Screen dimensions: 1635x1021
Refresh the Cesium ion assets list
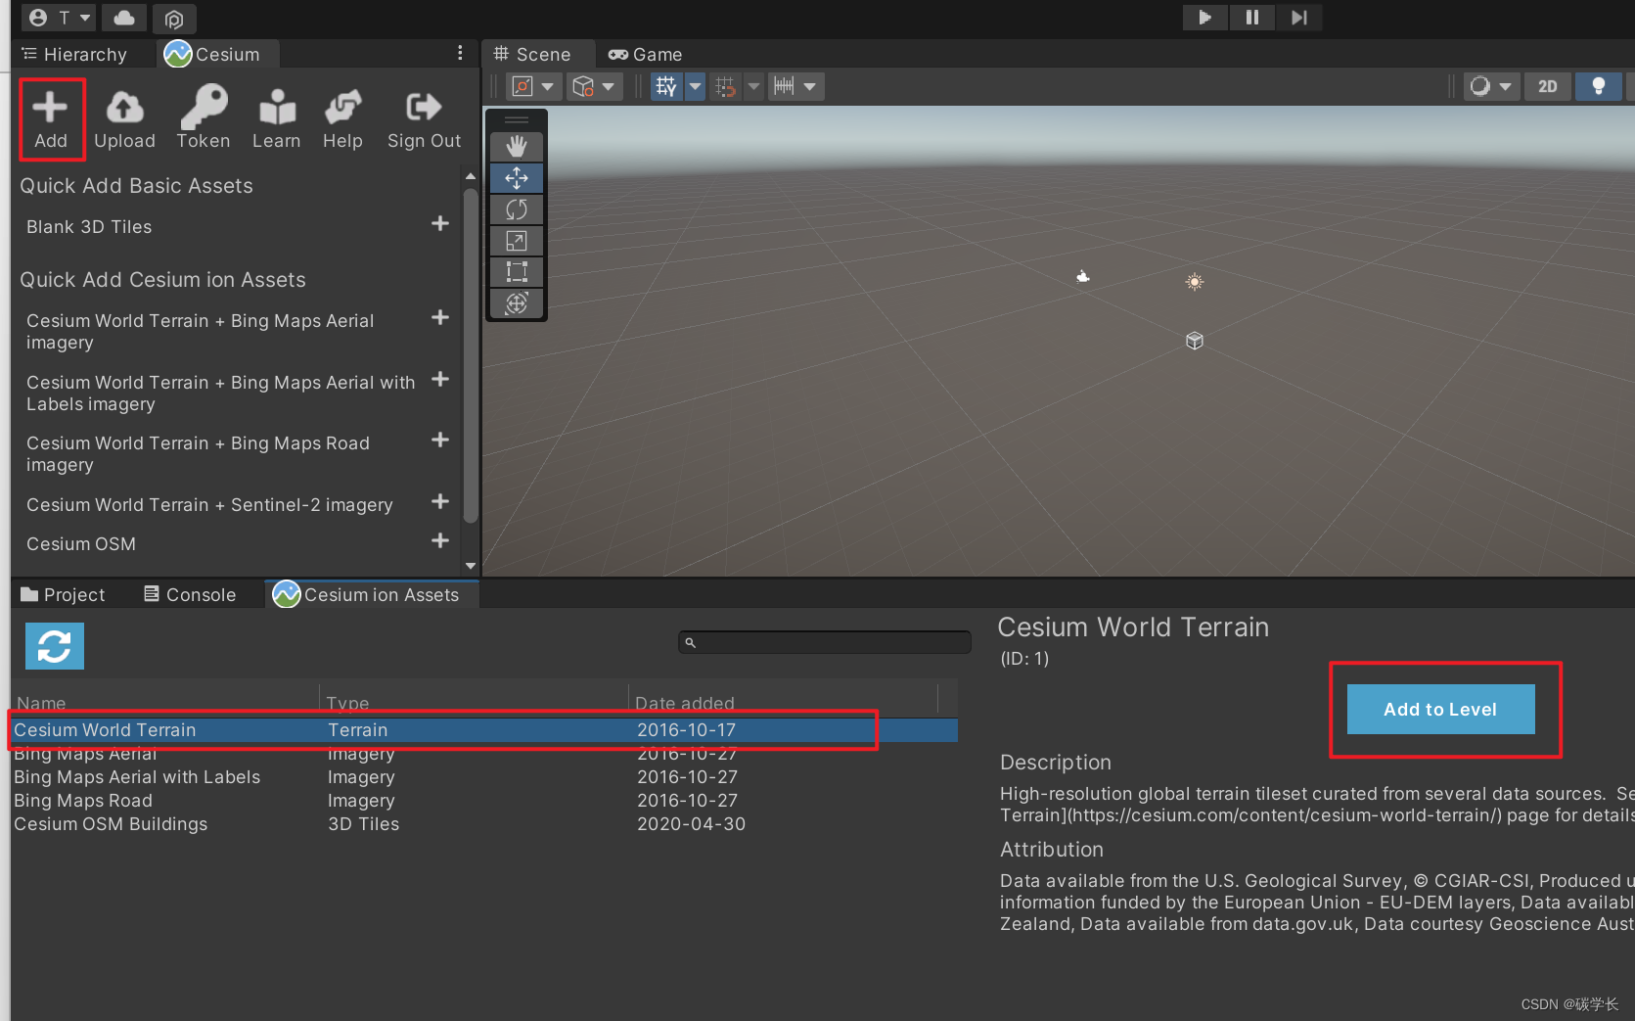tap(55, 646)
